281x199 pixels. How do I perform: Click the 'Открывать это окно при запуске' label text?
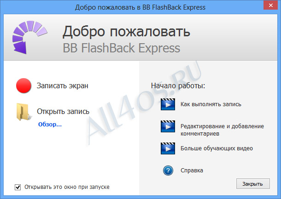[x=67, y=187]
